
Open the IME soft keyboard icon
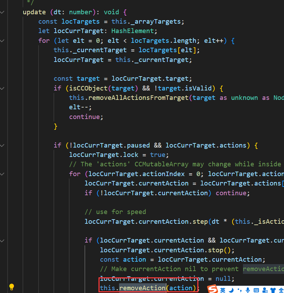[x=257, y=290]
